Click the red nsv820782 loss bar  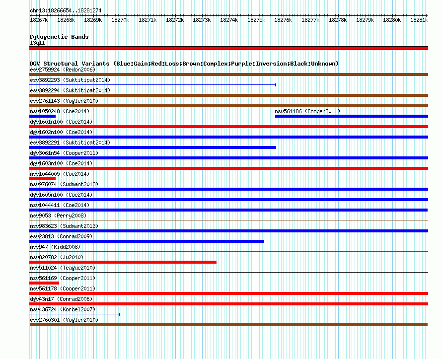coord(123,262)
